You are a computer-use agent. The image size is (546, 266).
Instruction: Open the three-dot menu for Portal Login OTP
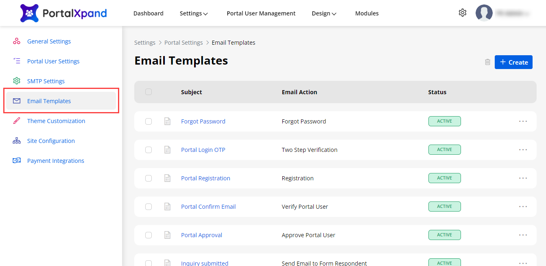pos(523,150)
